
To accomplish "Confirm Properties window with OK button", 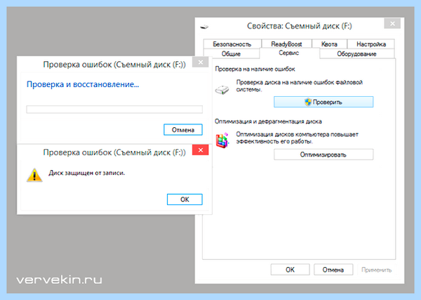I will 290,270.
